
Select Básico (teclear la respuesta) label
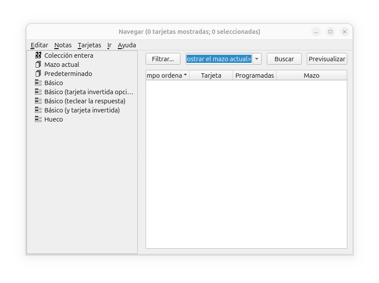click(x=85, y=101)
